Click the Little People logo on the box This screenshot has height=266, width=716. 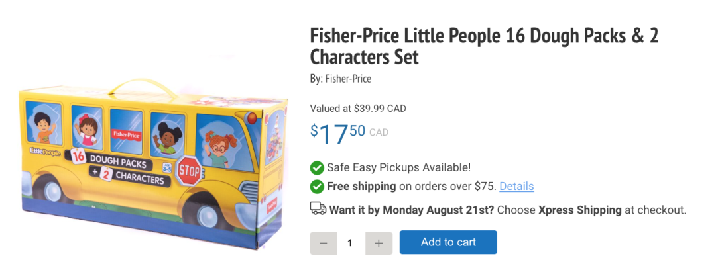coord(45,153)
